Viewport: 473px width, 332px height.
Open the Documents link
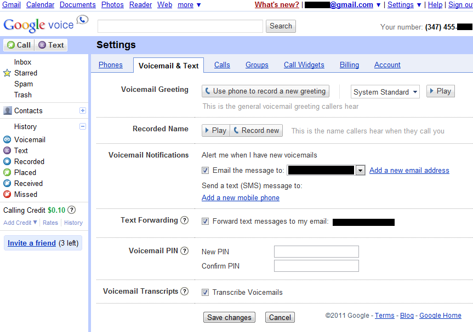(x=77, y=5)
